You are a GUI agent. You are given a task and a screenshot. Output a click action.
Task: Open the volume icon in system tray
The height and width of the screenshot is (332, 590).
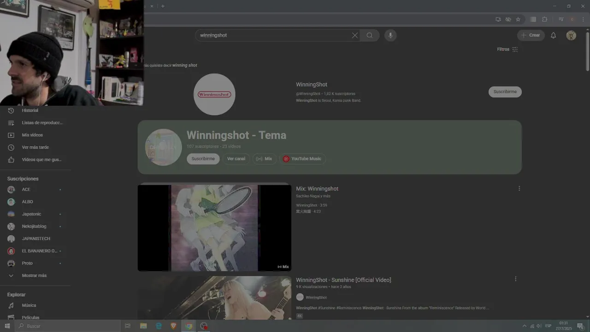pyautogui.click(x=539, y=326)
